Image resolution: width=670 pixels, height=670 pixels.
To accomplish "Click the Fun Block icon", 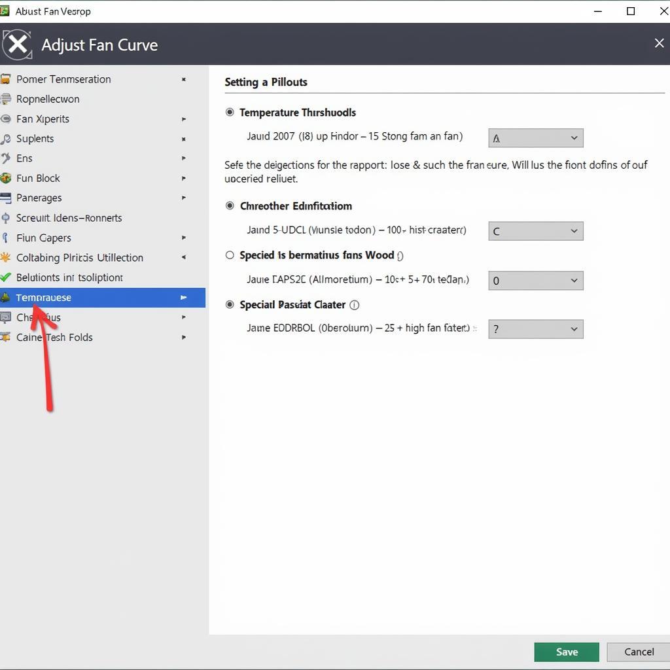I will click(x=5, y=178).
